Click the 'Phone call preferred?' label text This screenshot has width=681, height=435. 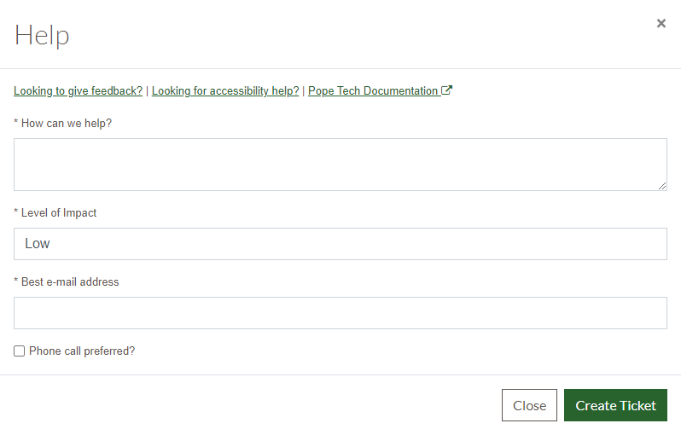82,351
